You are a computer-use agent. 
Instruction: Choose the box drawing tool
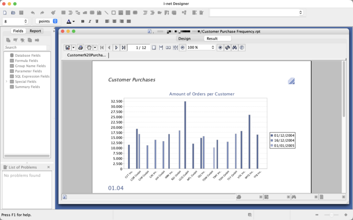113,13
